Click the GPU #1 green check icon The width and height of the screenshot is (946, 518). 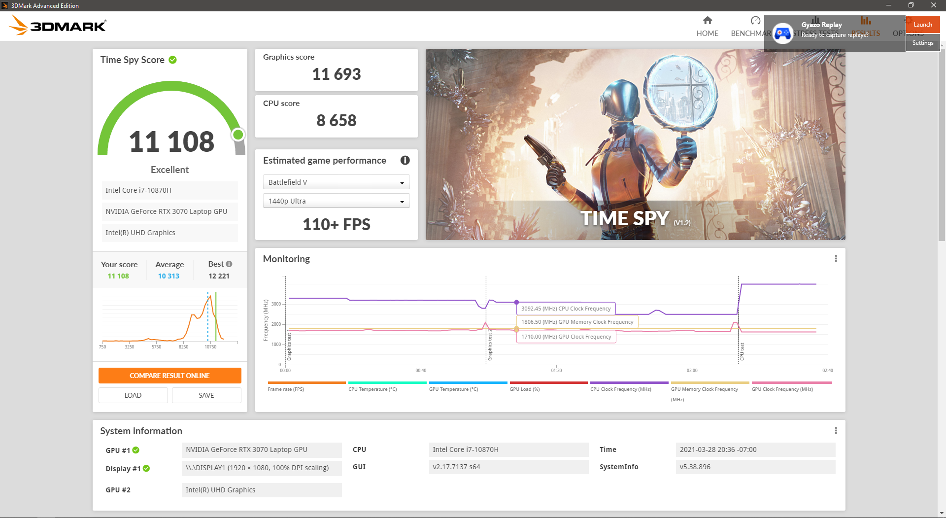pos(136,450)
